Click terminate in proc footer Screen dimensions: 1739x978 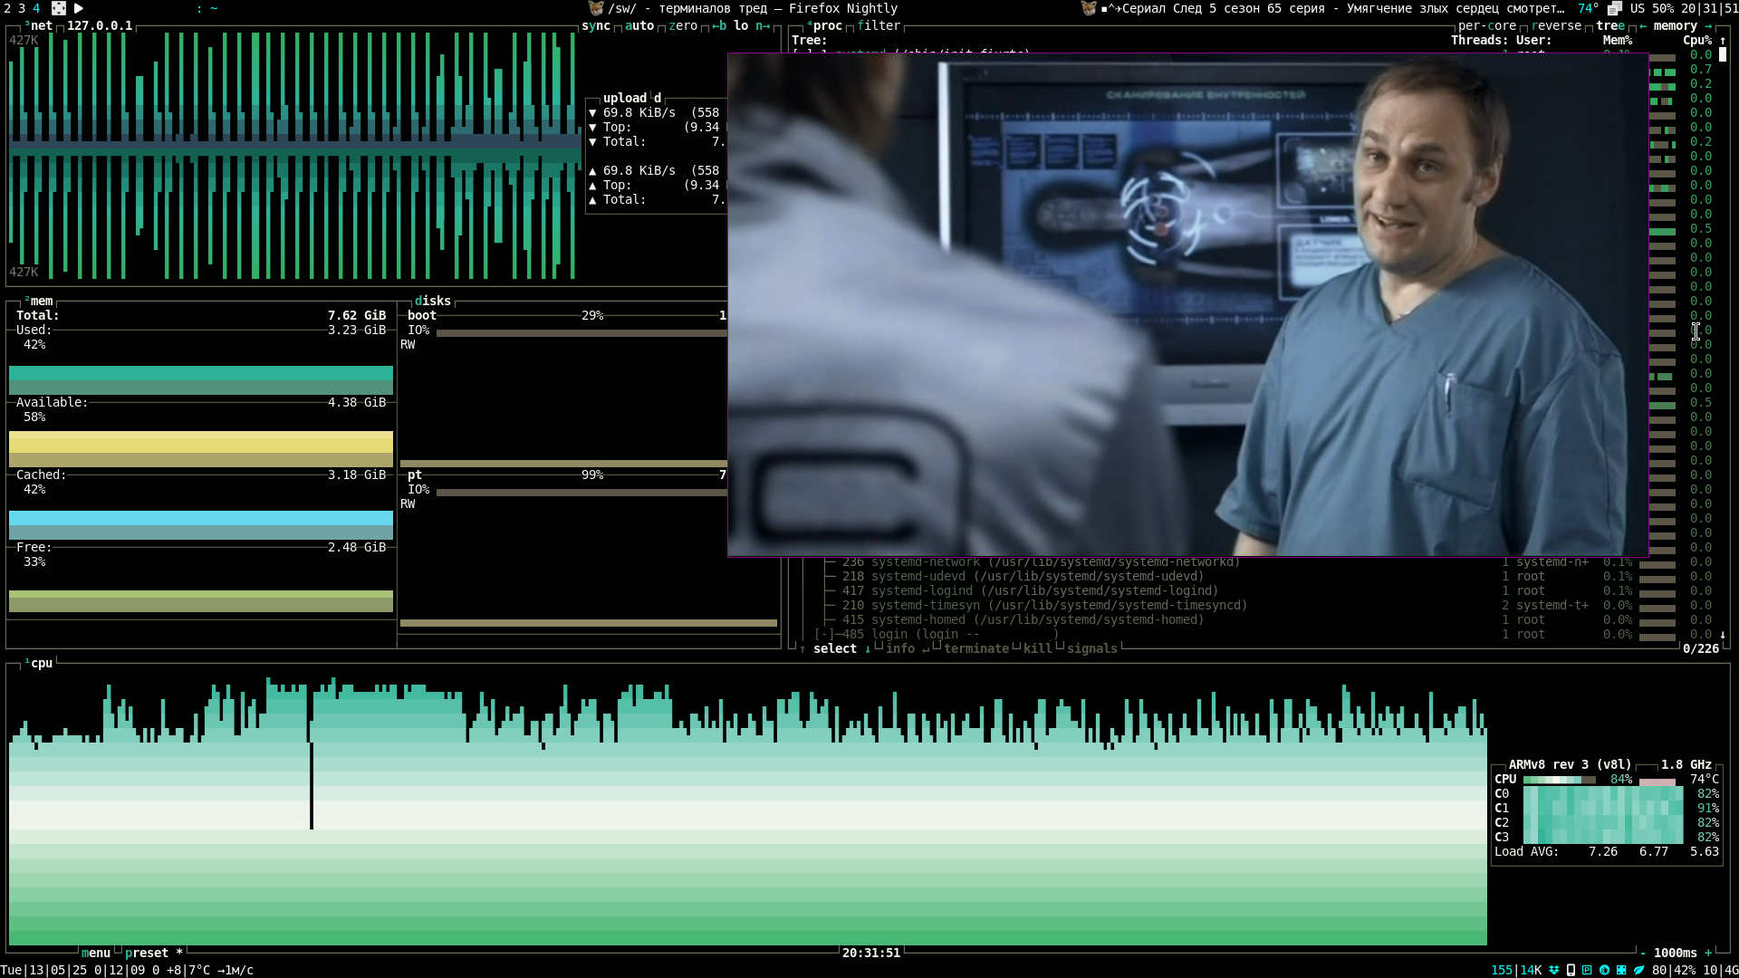tap(976, 648)
